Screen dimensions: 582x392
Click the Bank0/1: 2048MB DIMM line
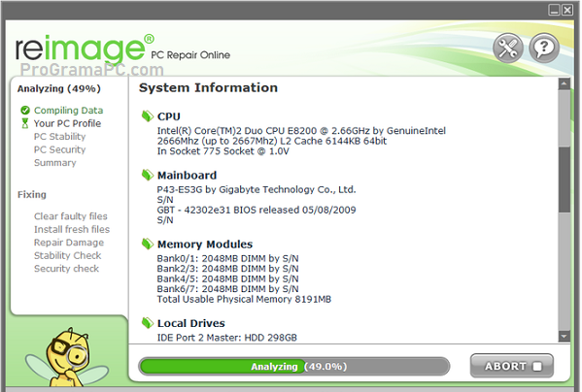[228, 259]
